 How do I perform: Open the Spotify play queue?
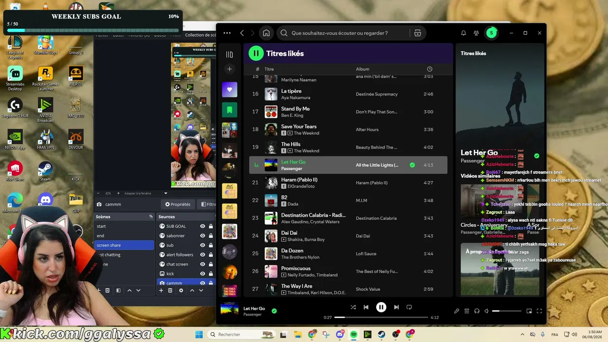coord(466,311)
